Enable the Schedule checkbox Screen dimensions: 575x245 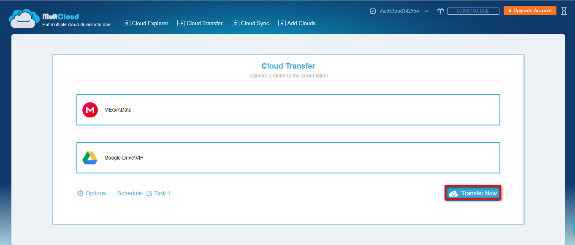tap(113, 194)
